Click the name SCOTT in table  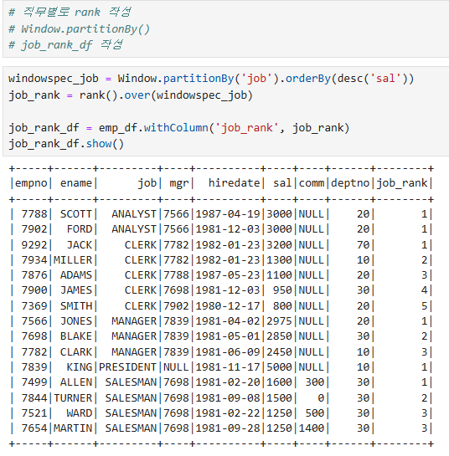pos(76,214)
